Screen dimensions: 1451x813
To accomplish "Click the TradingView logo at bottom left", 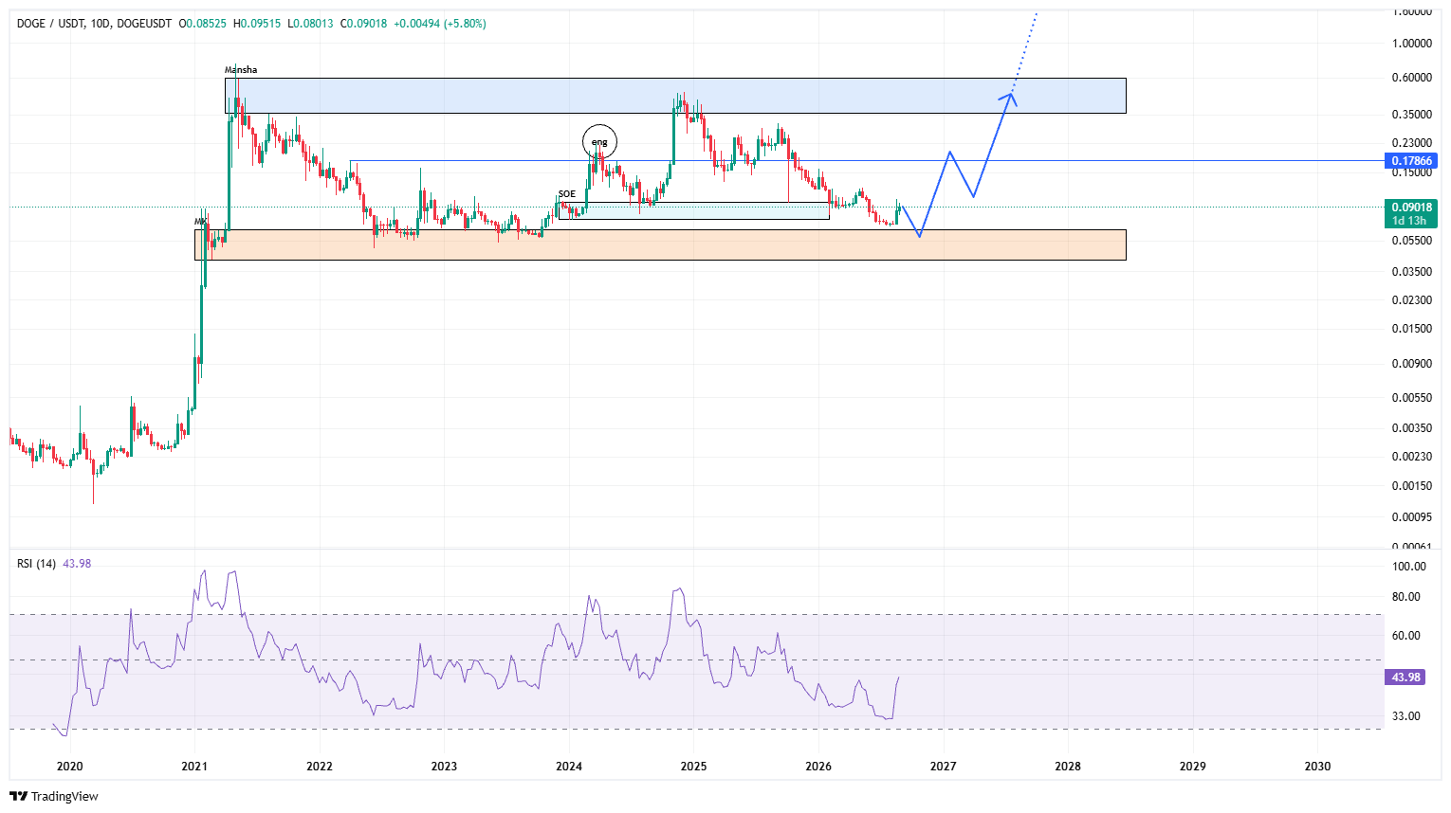I will point(54,796).
